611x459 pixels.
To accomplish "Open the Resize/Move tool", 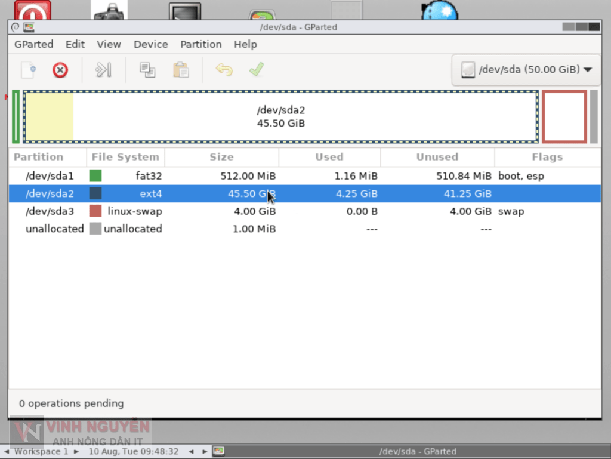I will click(103, 70).
